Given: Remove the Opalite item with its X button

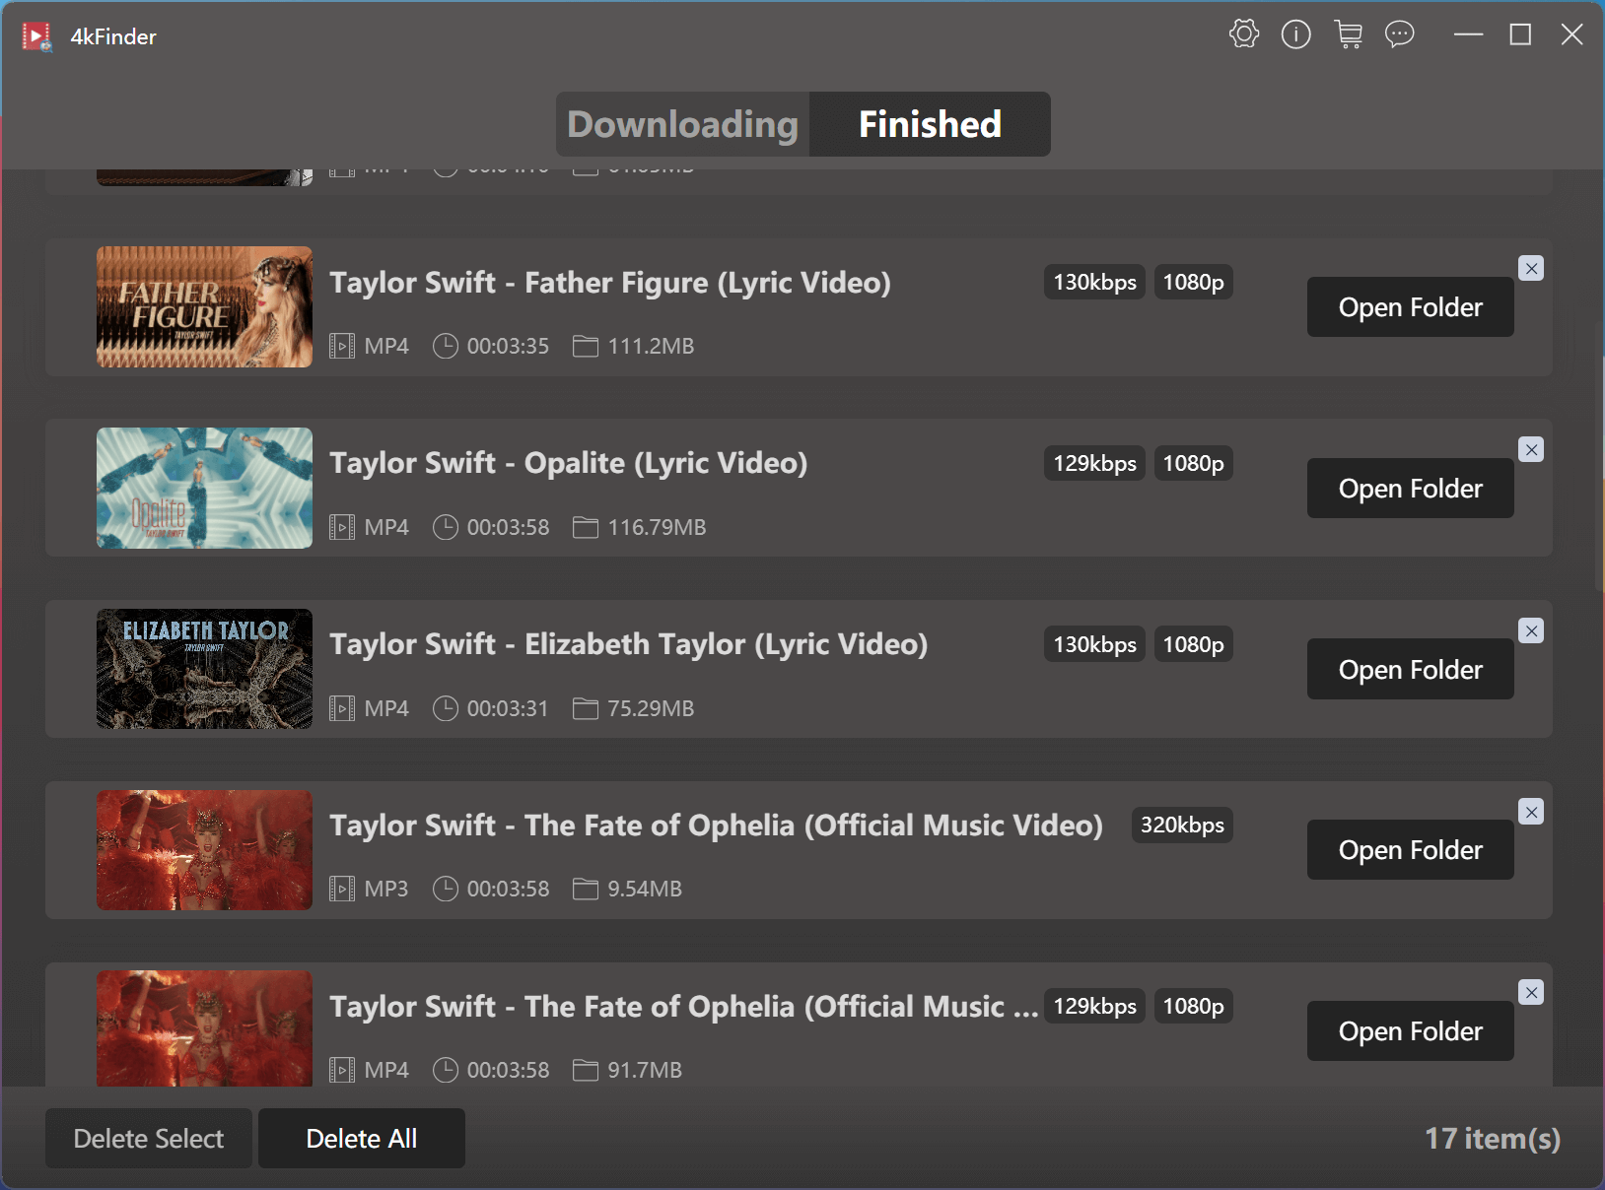Looking at the screenshot, I should pos(1531,449).
